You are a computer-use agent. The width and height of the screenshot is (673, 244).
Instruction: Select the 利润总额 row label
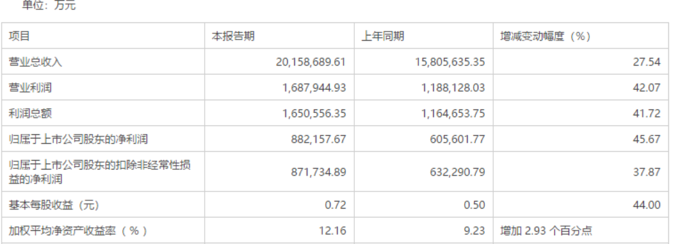pos(26,113)
